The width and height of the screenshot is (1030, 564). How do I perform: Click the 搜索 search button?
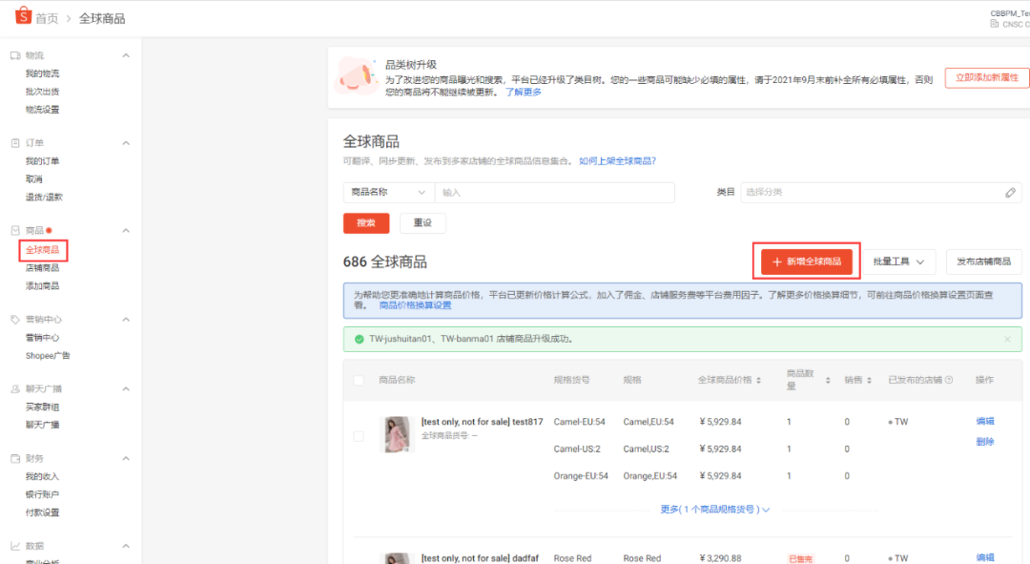(x=366, y=222)
